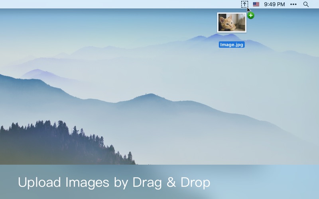The width and height of the screenshot is (319, 199).
Task: Click the word "Upload" in bottom caption
Action: point(39,182)
